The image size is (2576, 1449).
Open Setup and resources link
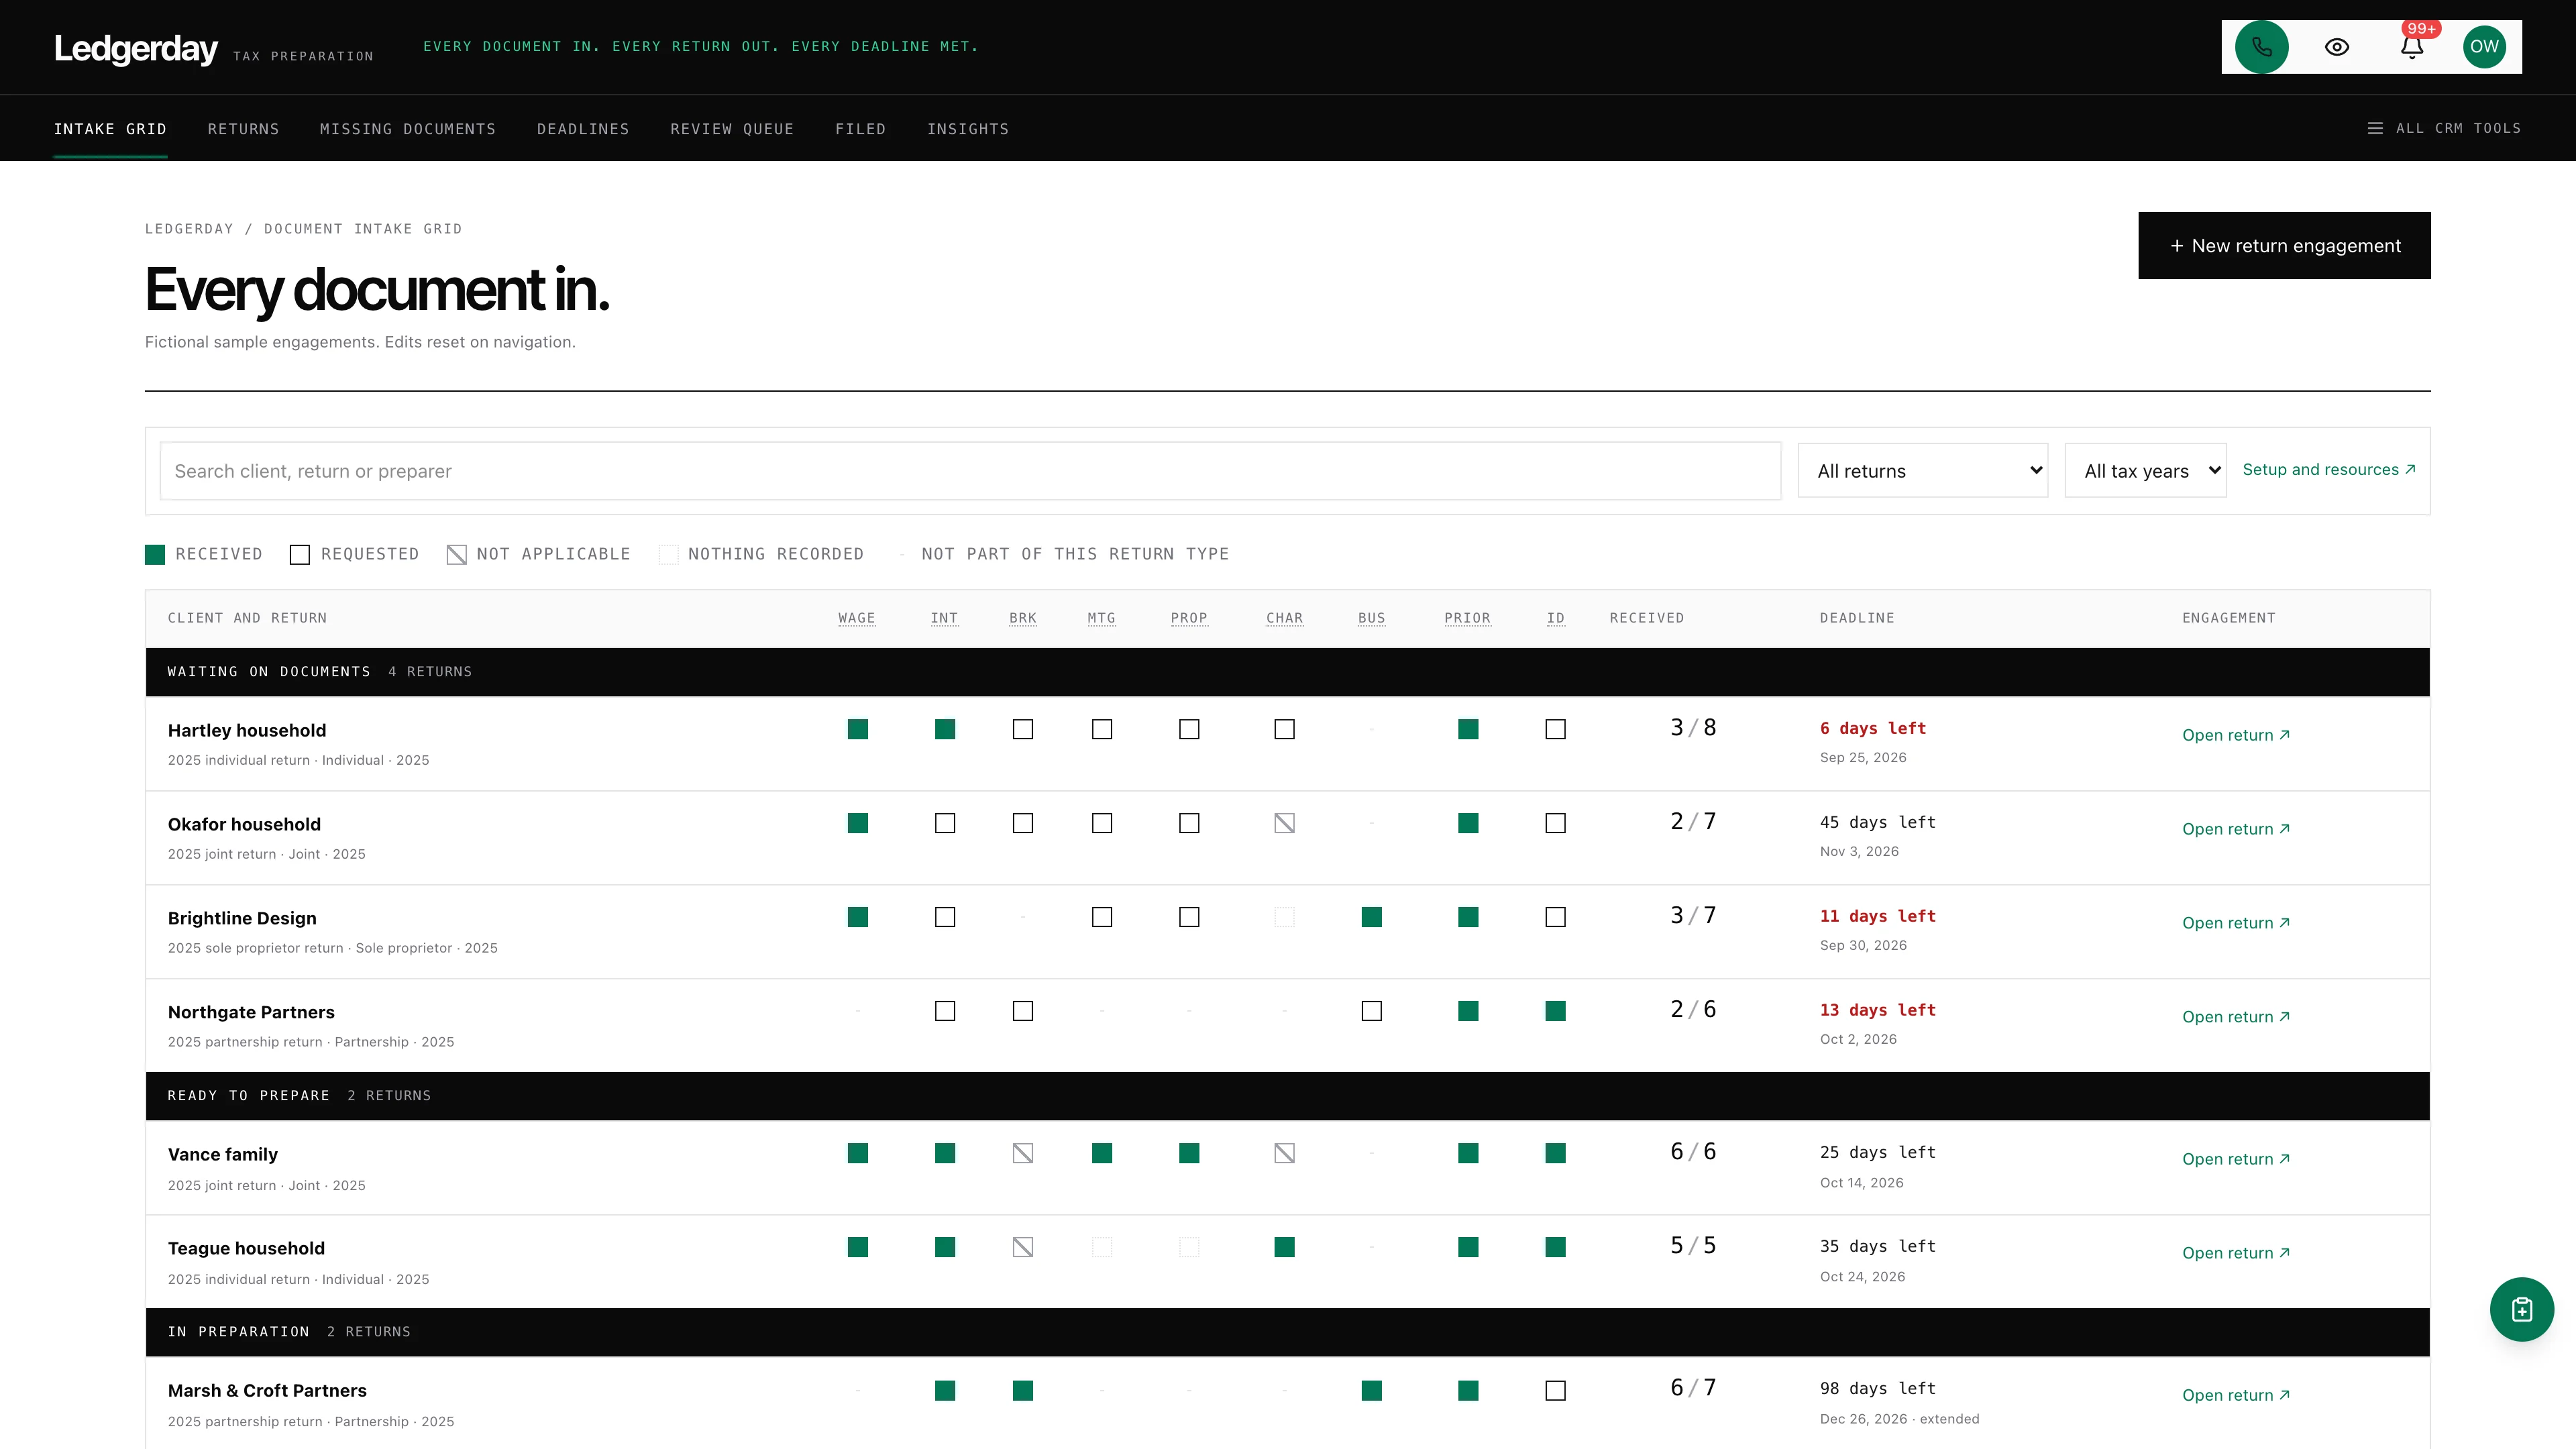tap(2328, 470)
